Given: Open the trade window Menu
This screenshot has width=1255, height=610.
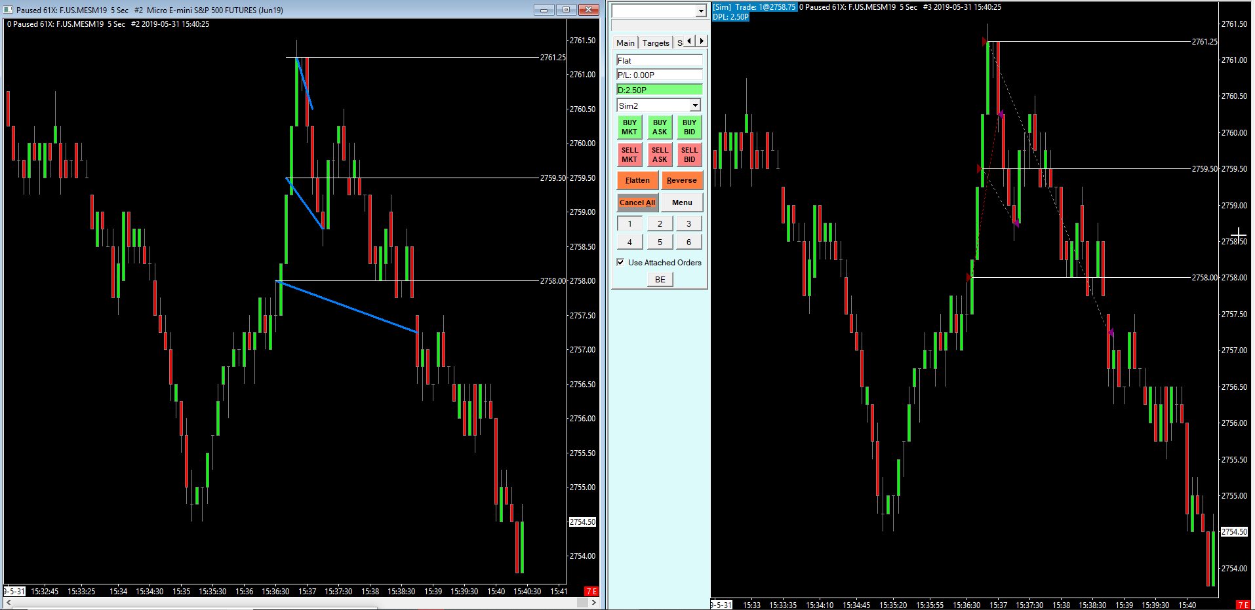Looking at the screenshot, I should pyautogui.click(x=682, y=202).
